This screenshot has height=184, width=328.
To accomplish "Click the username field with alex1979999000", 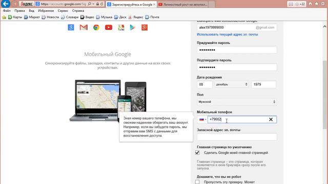I will coord(237,28).
